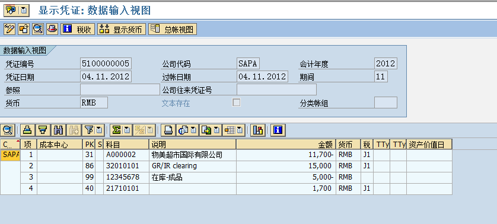Select the 资产价值日 column header
497x224 pixels.
point(429,145)
